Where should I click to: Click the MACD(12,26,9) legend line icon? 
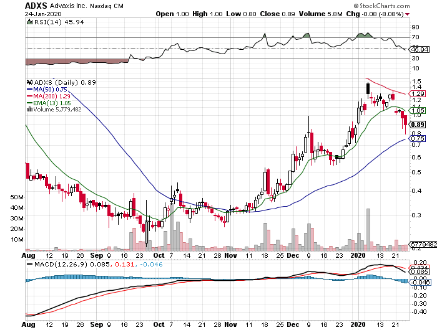tap(29, 265)
